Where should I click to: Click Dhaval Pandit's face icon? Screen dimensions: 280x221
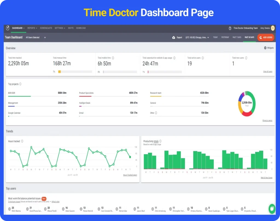click(x=45, y=209)
